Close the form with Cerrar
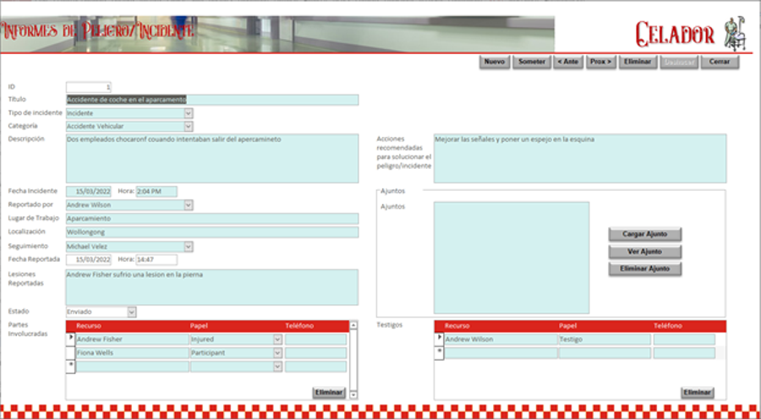The height and width of the screenshot is (419, 761). (x=720, y=62)
